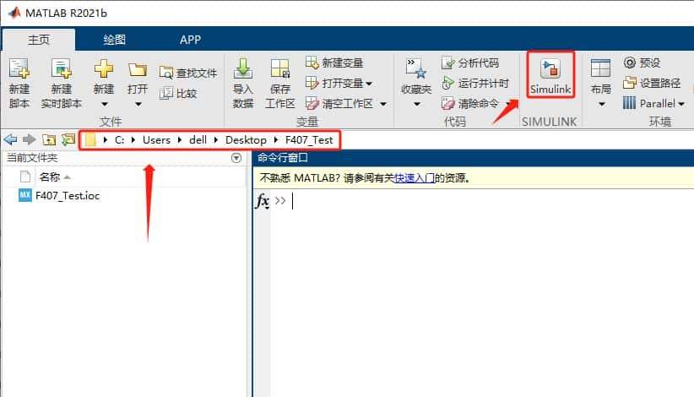This screenshot has height=397, width=694.
Task: Expand the Layout (布局) dropdown arrow
Action: coord(601,105)
